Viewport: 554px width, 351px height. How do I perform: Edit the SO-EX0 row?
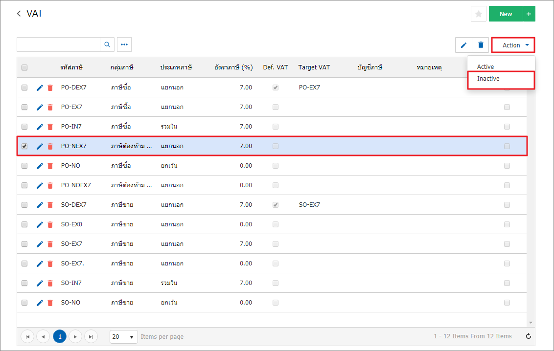[x=40, y=224]
